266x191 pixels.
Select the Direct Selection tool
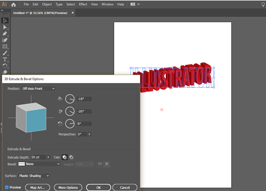[x=5, y=27]
